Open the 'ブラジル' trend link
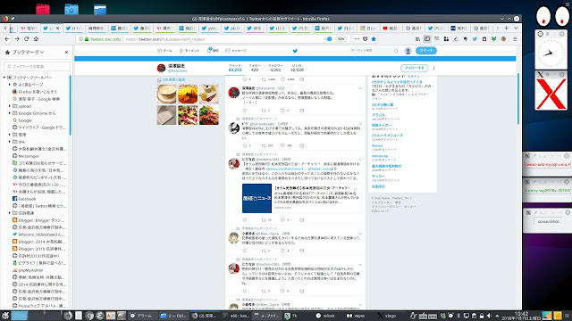Screen dimensions: 572x321 point(378,115)
